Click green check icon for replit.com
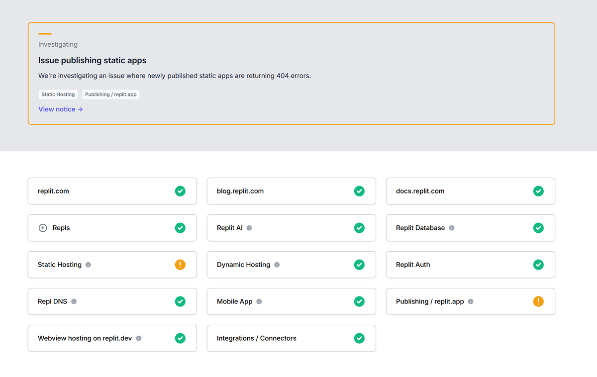The image size is (597, 377). point(180,191)
